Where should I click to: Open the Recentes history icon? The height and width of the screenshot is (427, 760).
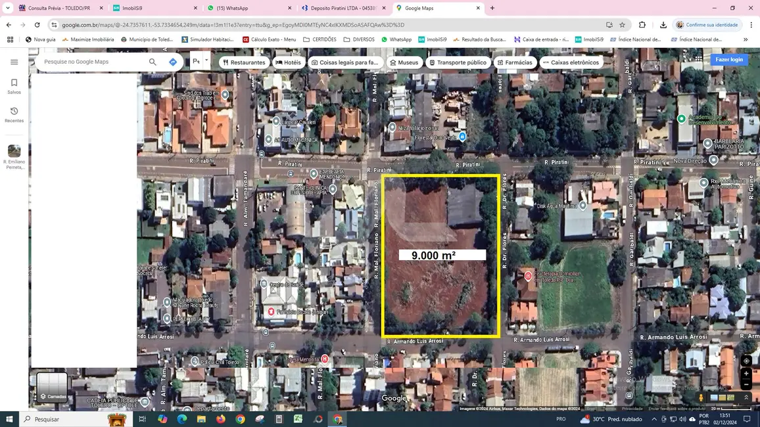(x=14, y=114)
